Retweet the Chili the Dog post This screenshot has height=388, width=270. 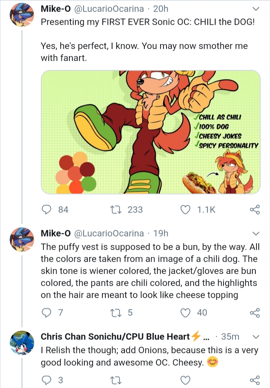115,210
